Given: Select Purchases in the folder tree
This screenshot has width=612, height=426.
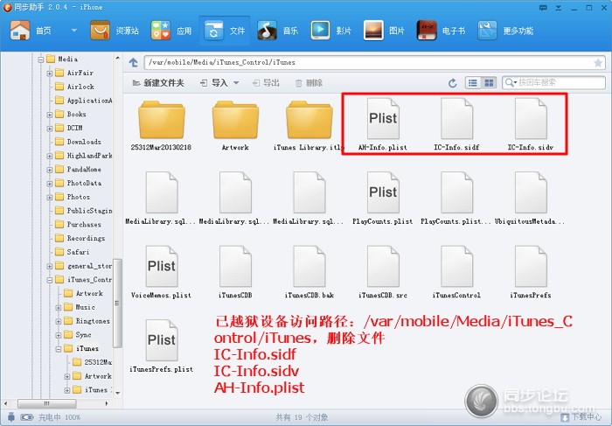Looking at the screenshot, I should [78, 225].
